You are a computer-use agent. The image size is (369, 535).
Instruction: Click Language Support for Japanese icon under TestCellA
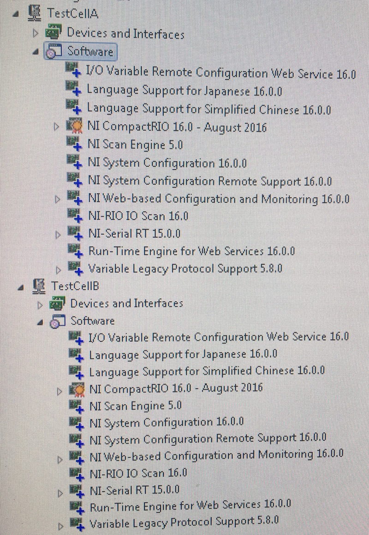[x=74, y=89]
